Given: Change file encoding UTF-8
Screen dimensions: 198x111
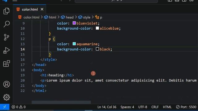Looking at the screenshot, I should pyautogui.click(x=143, y=107).
